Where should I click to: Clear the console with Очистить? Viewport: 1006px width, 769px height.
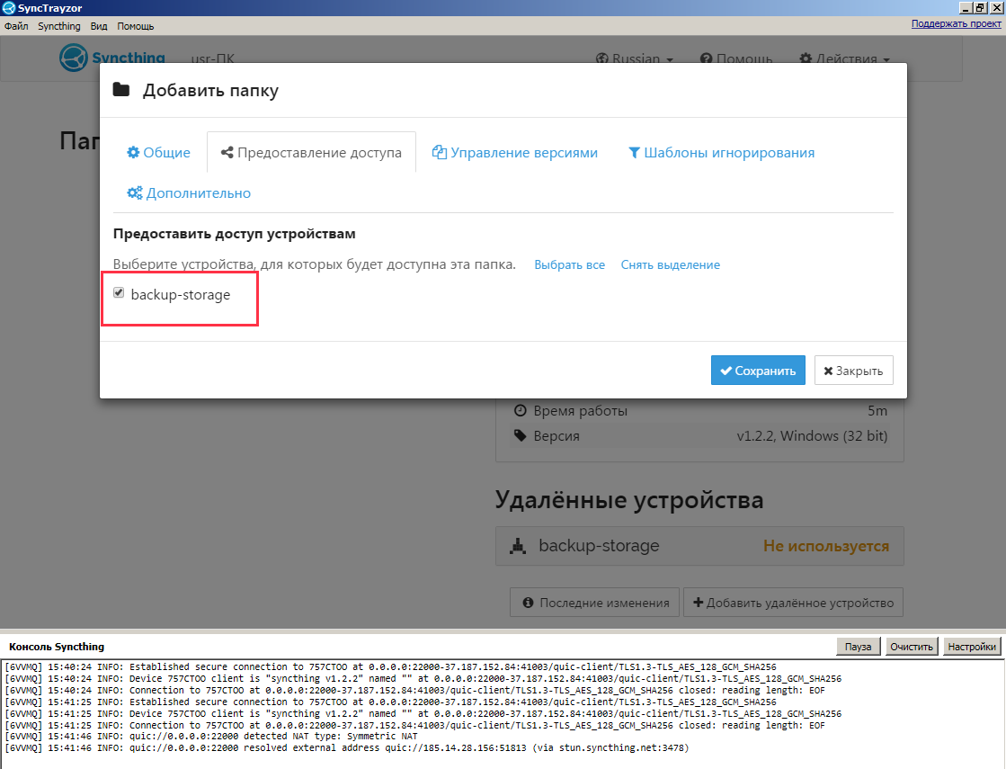912,647
